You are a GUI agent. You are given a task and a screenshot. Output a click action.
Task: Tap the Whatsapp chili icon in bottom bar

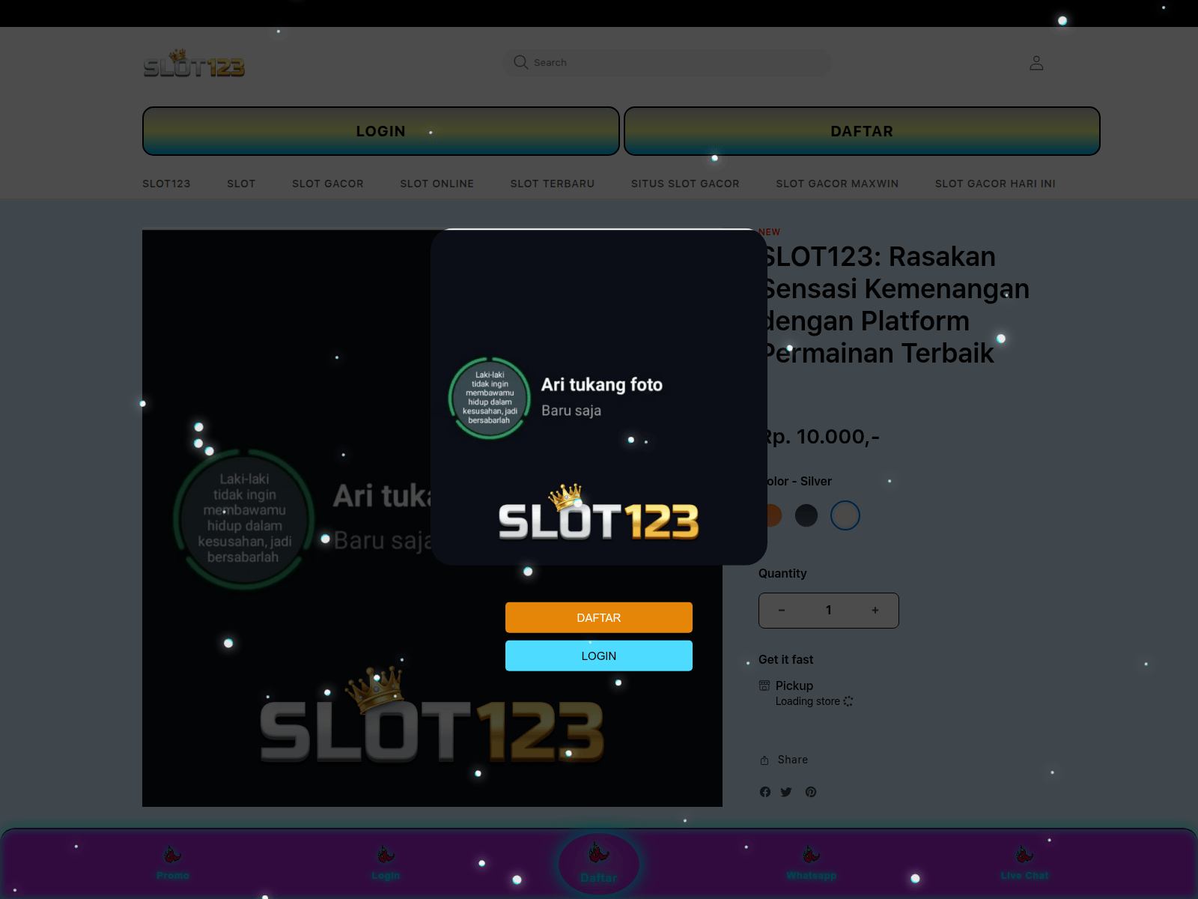pyautogui.click(x=811, y=852)
